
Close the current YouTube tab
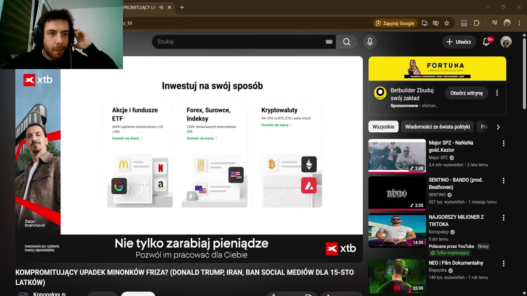(x=169, y=7)
